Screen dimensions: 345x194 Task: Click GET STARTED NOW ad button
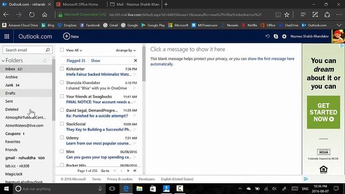tap(323, 112)
